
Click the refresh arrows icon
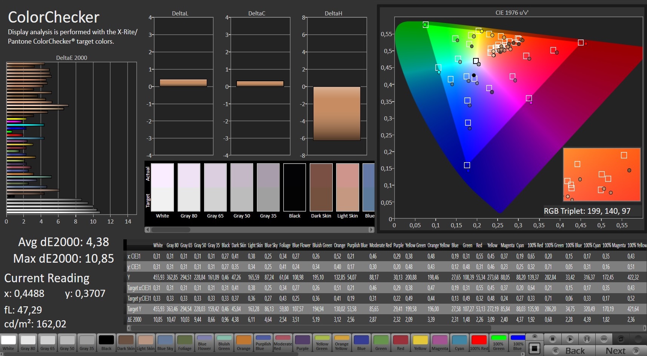pos(621,339)
